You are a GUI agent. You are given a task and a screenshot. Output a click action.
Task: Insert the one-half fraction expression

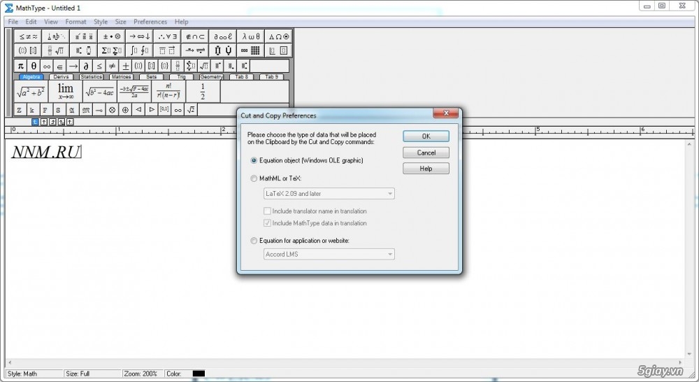click(x=203, y=92)
